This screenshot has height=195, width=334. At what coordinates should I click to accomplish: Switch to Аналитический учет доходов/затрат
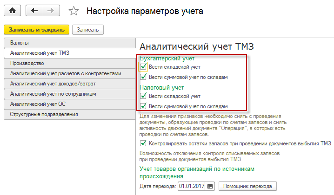pyautogui.click(x=69, y=84)
